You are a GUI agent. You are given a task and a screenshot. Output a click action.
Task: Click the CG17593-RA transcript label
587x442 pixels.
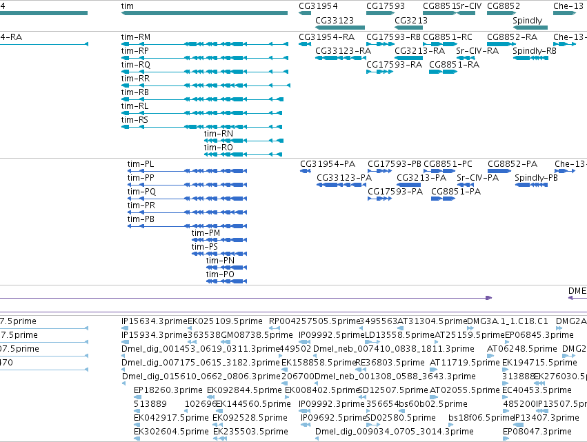[394, 65]
